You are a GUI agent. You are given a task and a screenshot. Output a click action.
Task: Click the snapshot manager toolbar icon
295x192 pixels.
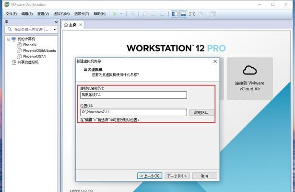[162, 14]
